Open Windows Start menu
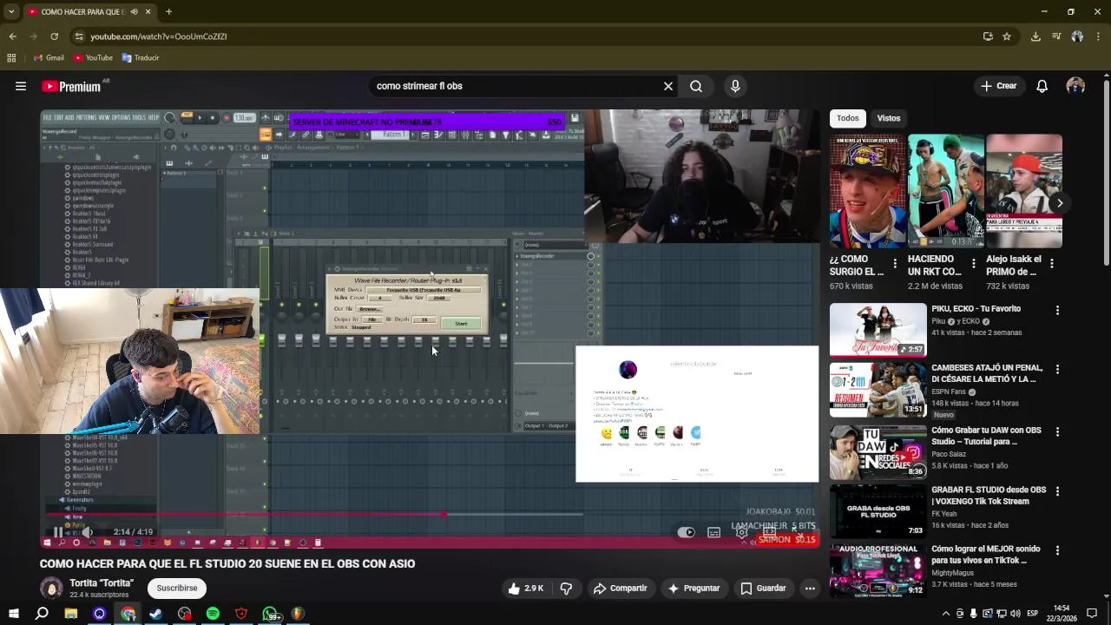Viewport: 1111px width, 625px height. pos(13,614)
